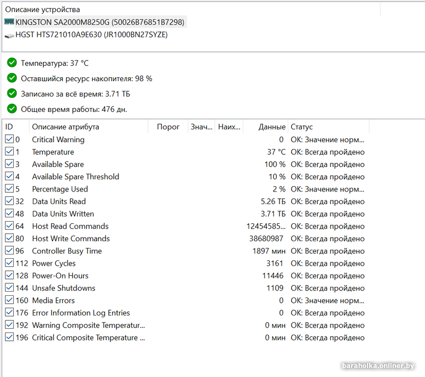Click the 1109 unsafe shutdowns value

point(275,288)
